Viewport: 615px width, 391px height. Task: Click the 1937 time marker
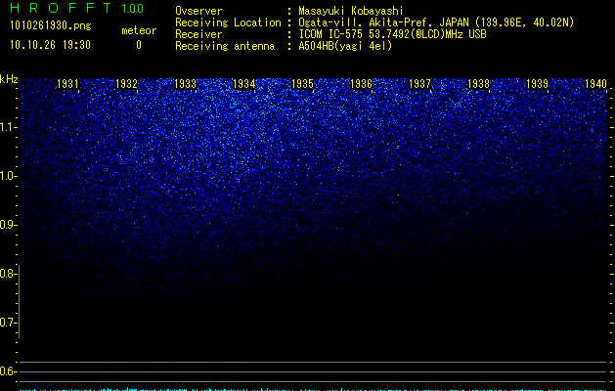point(420,84)
